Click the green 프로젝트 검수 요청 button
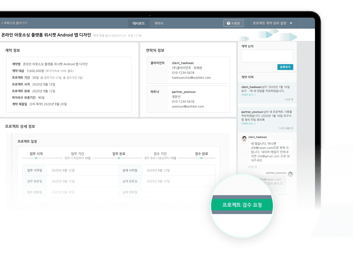The height and width of the screenshot is (254, 353). coord(242,205)
